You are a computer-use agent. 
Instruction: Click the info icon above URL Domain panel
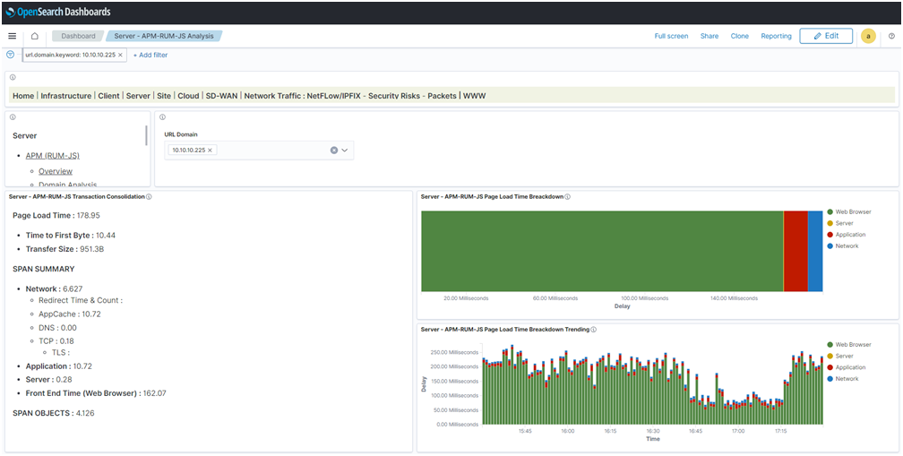pos(162,116)
